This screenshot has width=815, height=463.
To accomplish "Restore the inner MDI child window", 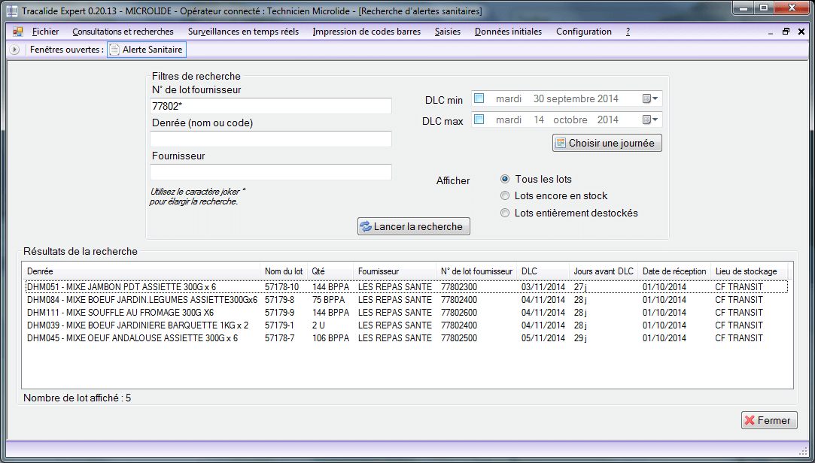I will (x=786, y=31).
